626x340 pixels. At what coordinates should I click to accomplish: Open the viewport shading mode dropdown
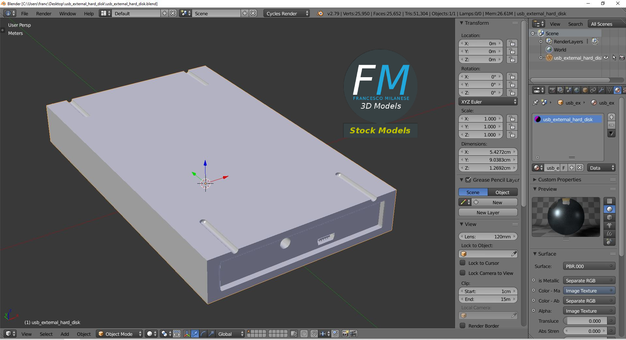[x=151, y=334]
